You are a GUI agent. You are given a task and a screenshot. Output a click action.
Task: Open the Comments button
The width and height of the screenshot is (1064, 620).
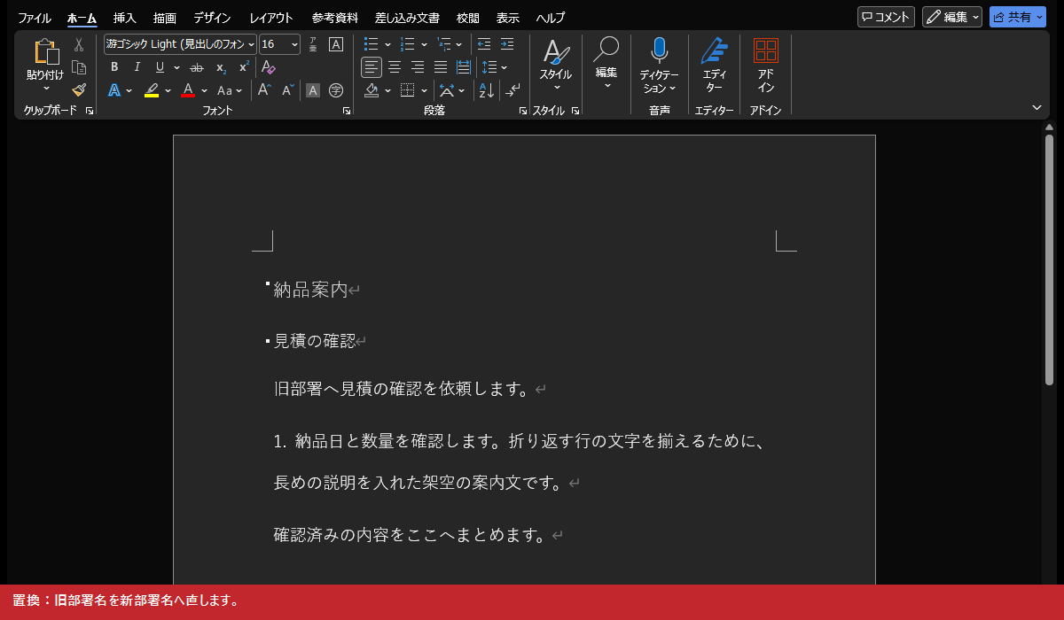click(886, 17)
